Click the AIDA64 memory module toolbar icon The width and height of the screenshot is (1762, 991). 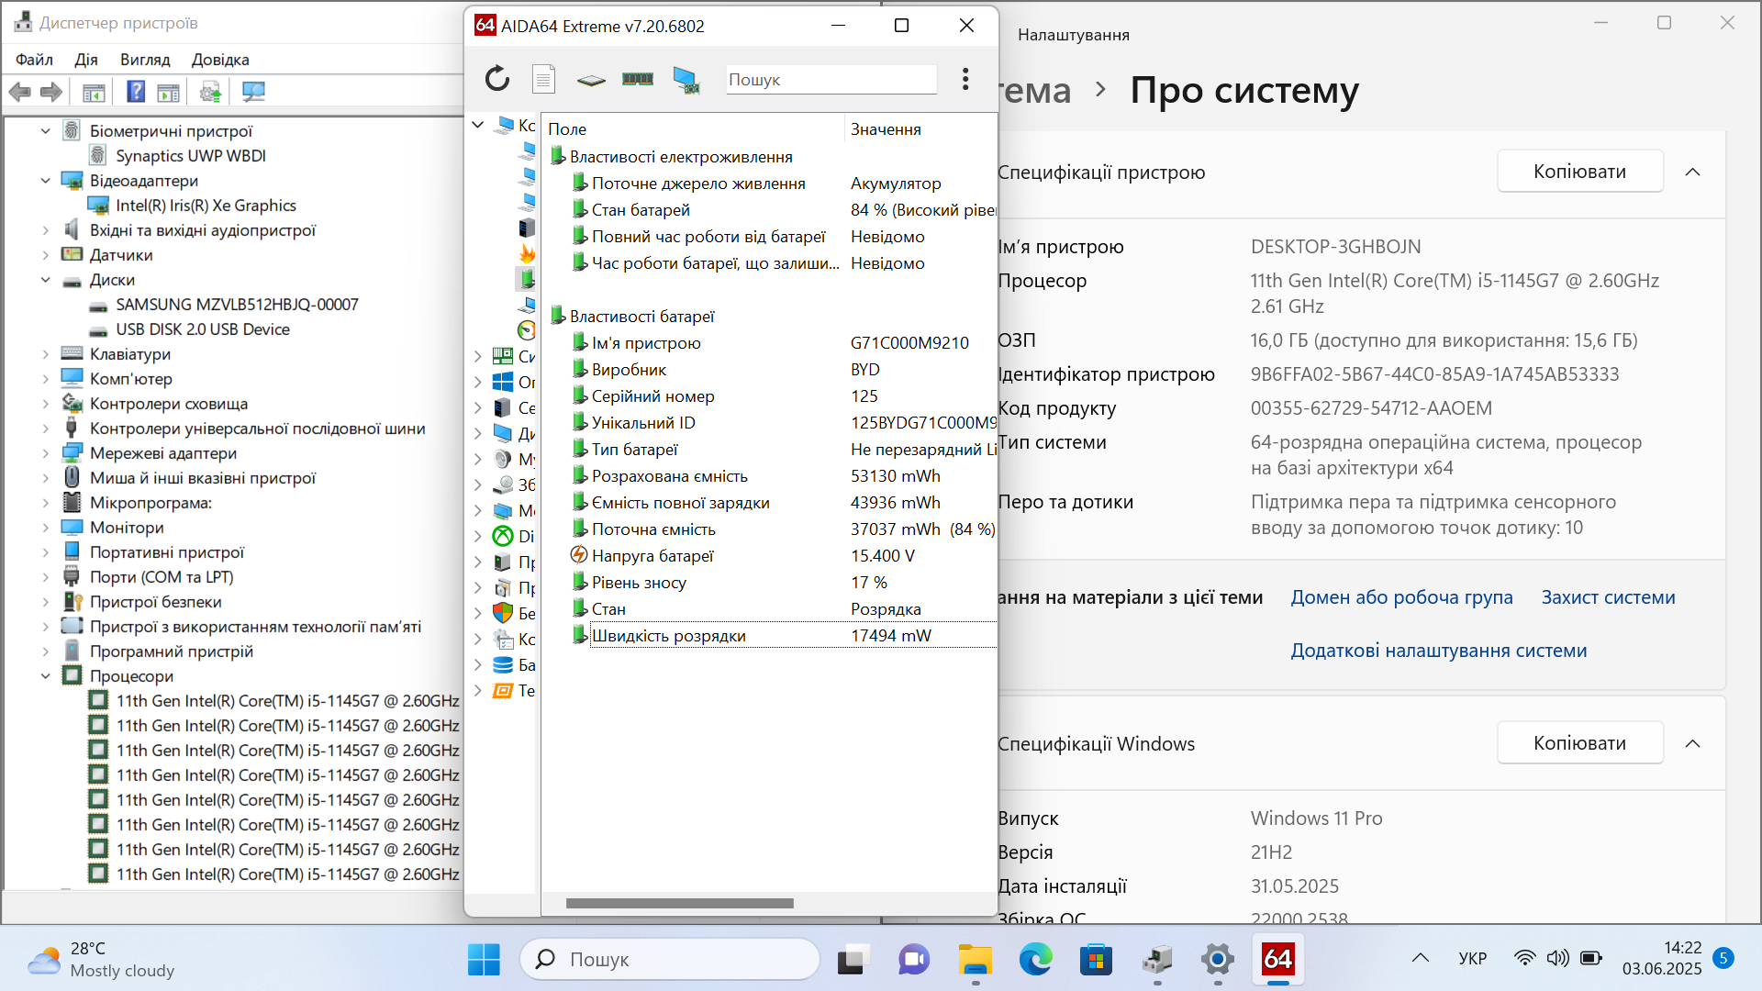pos(638,79)
